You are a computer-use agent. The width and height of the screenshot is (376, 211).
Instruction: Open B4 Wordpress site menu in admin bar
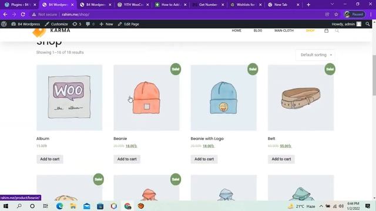(x=26, y=24)
